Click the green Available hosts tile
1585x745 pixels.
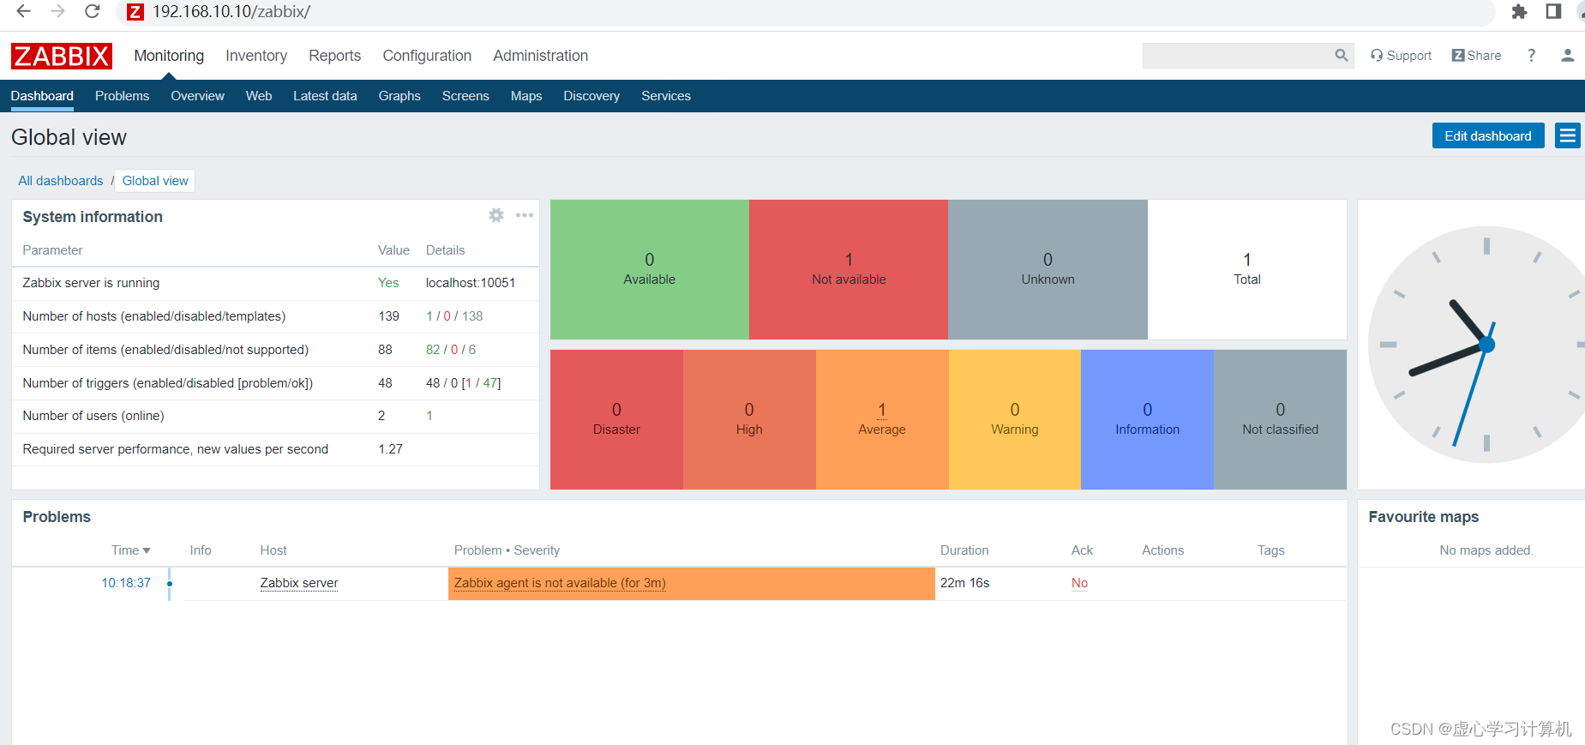coord(649,269)
